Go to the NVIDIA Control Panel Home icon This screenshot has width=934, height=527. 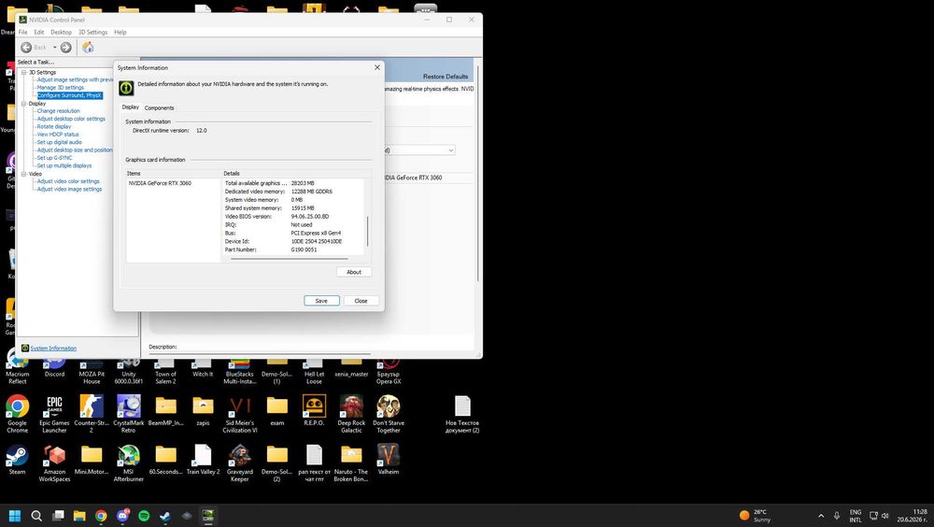click(x=88, y=47)
